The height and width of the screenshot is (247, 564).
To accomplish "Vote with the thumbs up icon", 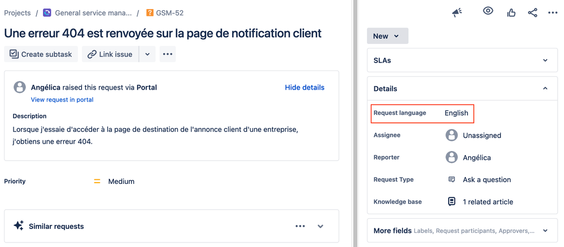I will 511,12.
